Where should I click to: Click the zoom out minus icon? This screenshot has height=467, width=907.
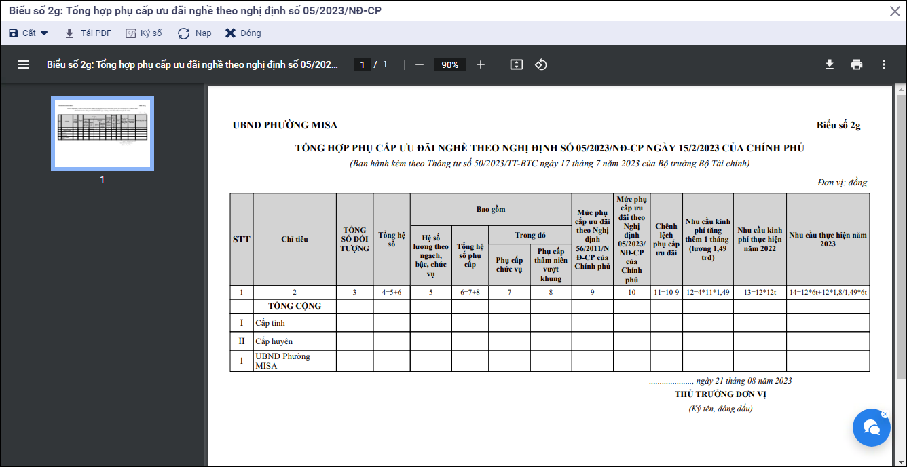tap(420, 64)
